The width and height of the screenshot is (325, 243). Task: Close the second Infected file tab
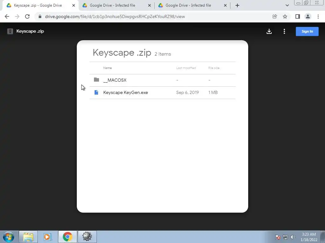tap(149, 5)
